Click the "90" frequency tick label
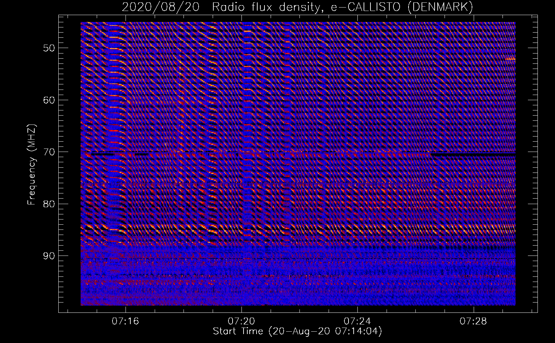Viewport: 555px width, 343px height. [x=49, y=256]
